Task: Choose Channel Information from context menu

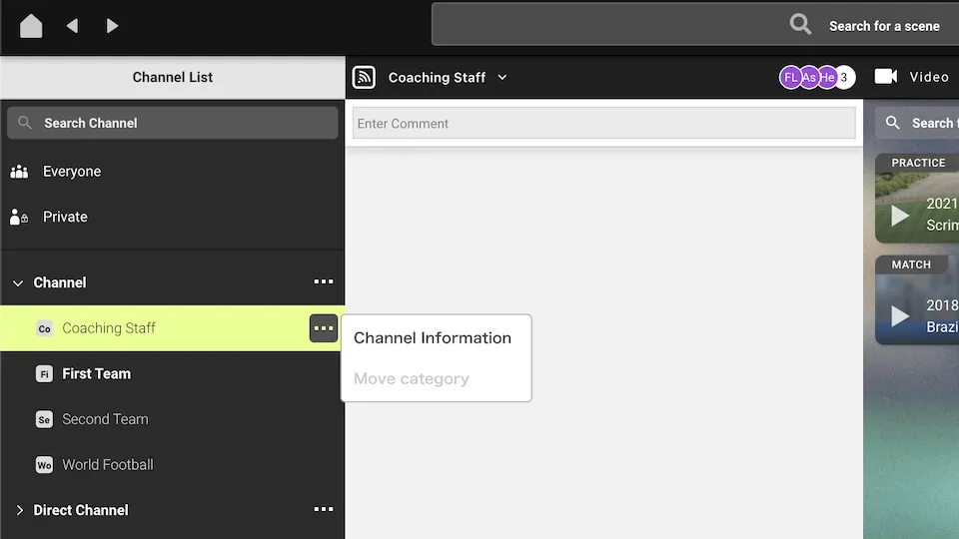Action: [x=433, y=338]
